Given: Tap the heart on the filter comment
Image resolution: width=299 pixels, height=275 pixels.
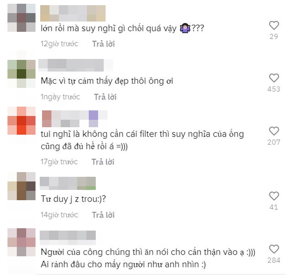Looking at the screenshot, I should pyautogui.click(x=274, y=131).
